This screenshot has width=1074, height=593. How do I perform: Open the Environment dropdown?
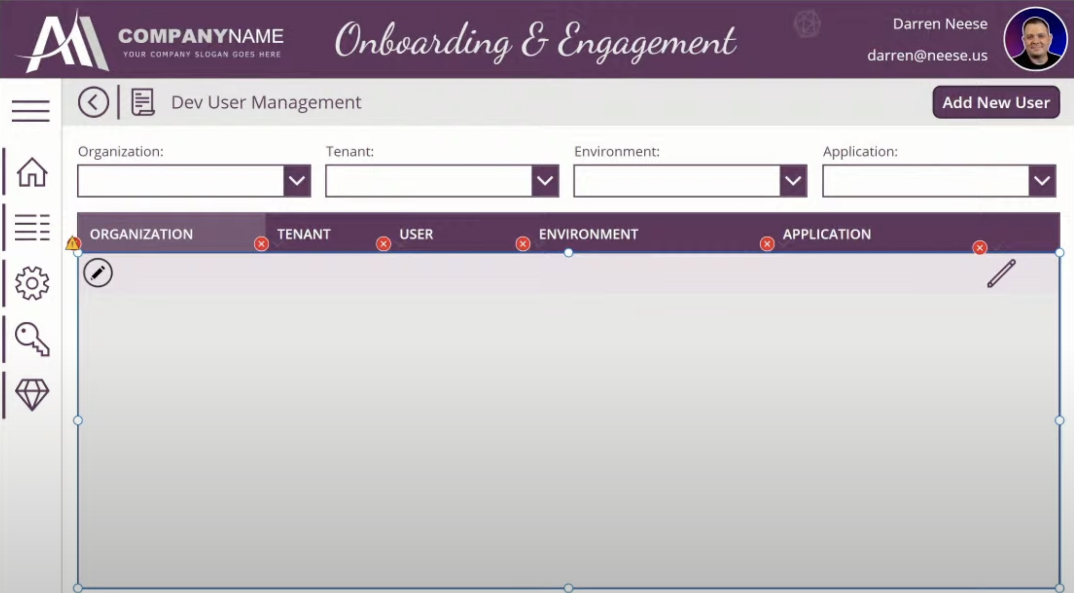tap(793, 181)
